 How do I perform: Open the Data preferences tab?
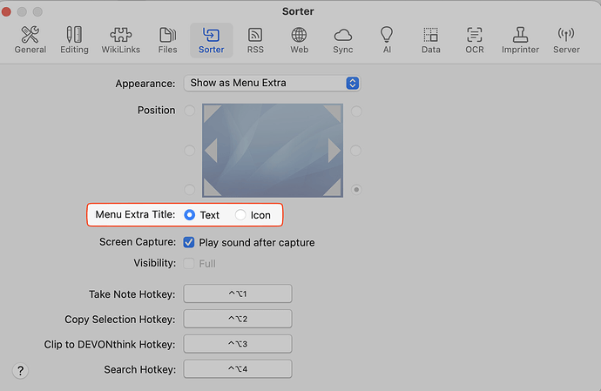click(430, 39)
